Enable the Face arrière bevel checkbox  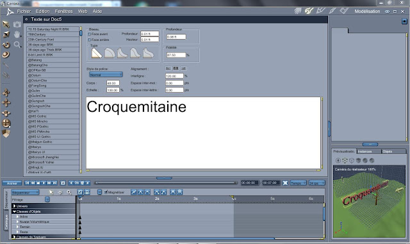(89, 40)
